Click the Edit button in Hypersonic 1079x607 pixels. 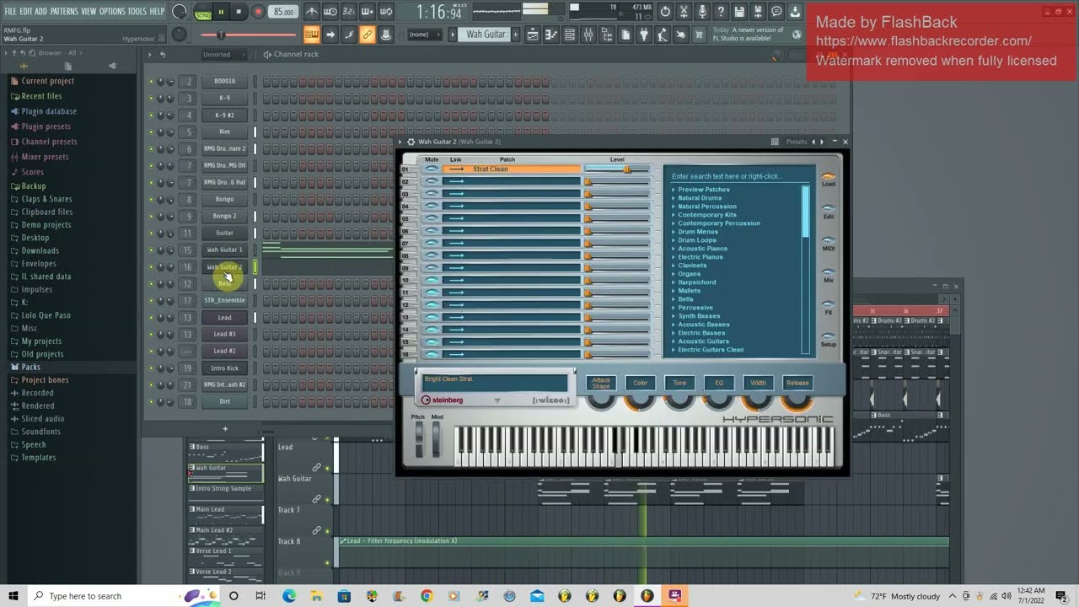pos(829,212)
